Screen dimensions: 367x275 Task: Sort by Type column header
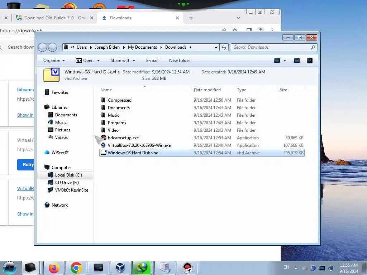241,90
